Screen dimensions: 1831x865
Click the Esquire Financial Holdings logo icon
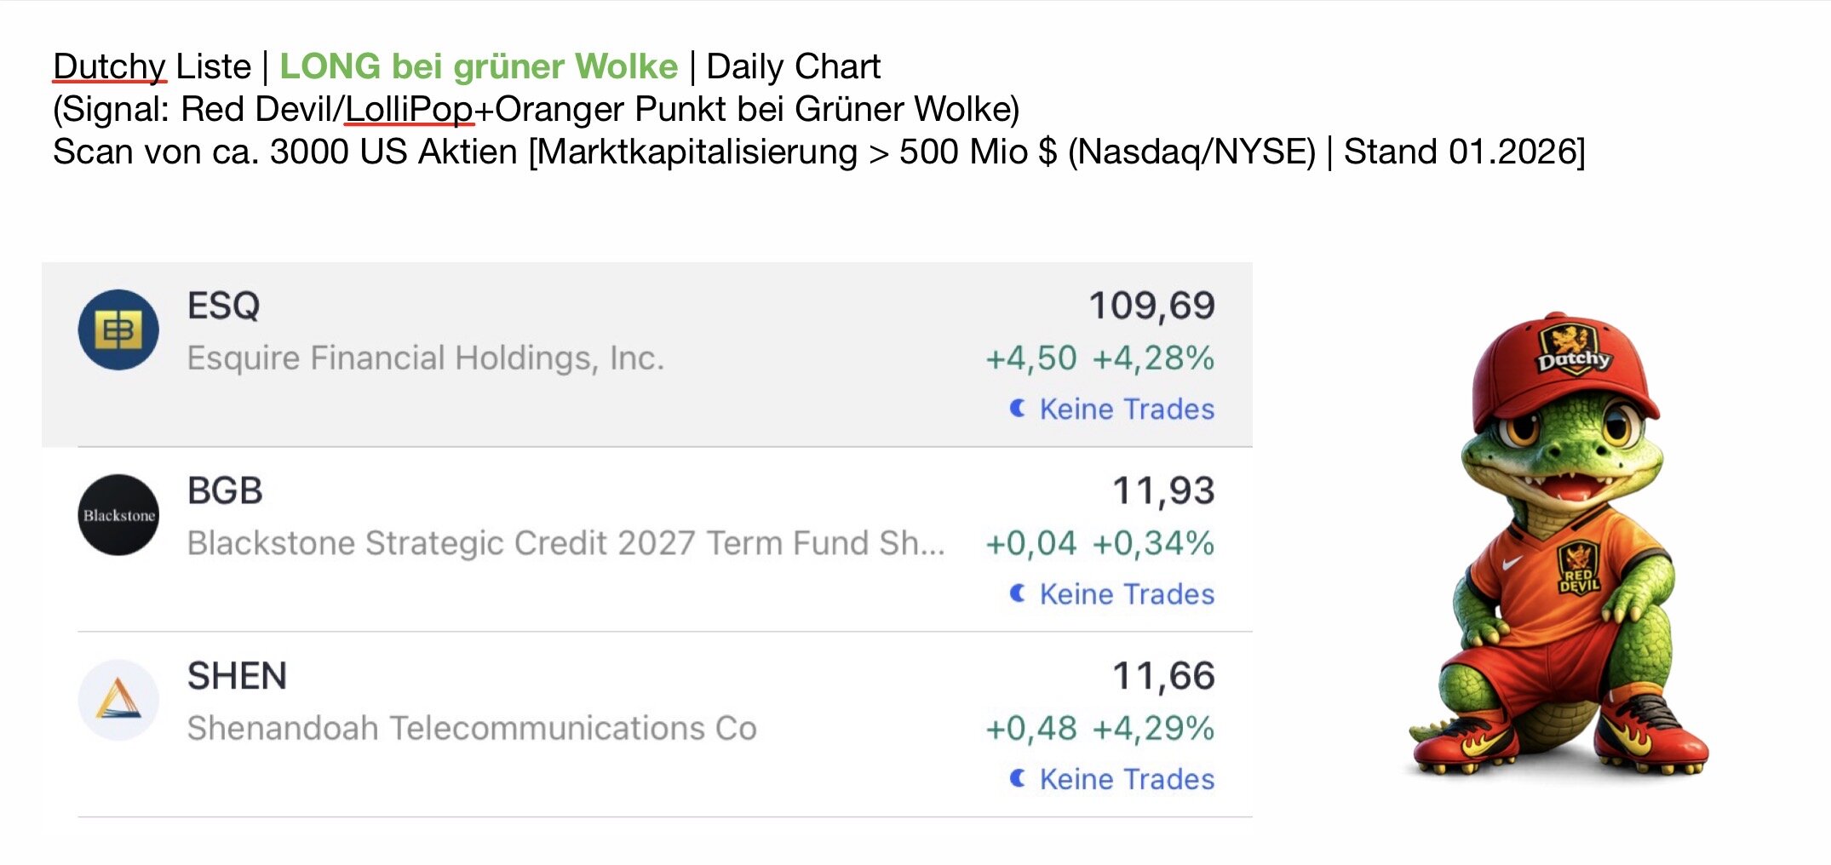(x=118, y=330)
